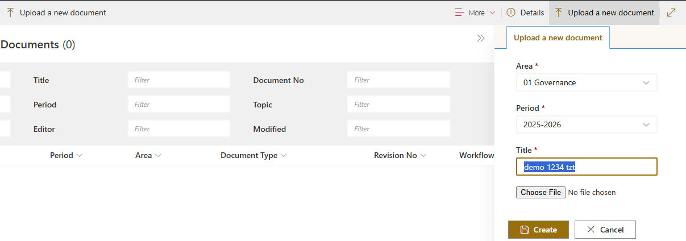Collapse filters with double chevron icon

481,38
